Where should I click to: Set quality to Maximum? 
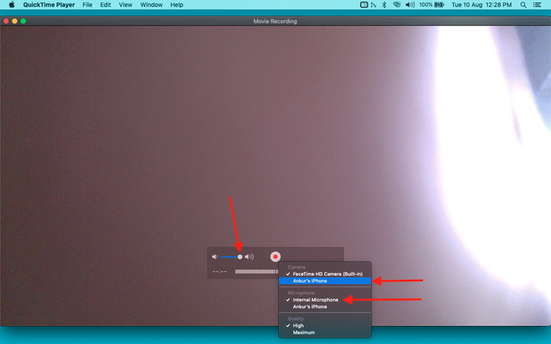(325, 333)
